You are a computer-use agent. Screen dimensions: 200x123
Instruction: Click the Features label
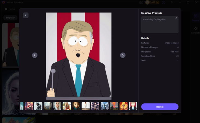pos(145,43)
